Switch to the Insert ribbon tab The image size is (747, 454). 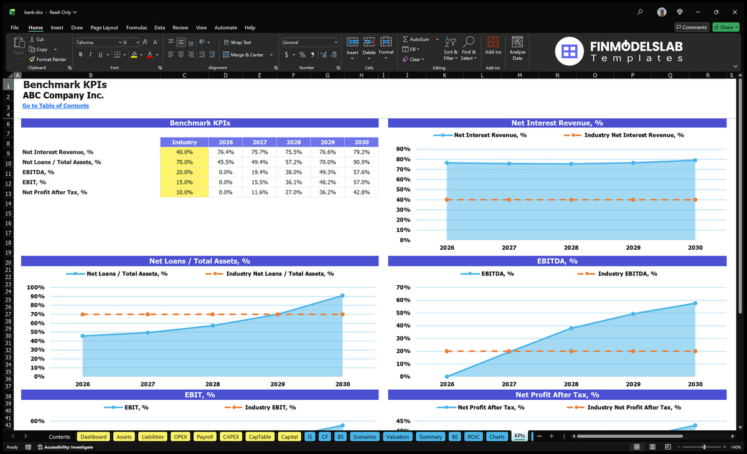click(57, 27)
